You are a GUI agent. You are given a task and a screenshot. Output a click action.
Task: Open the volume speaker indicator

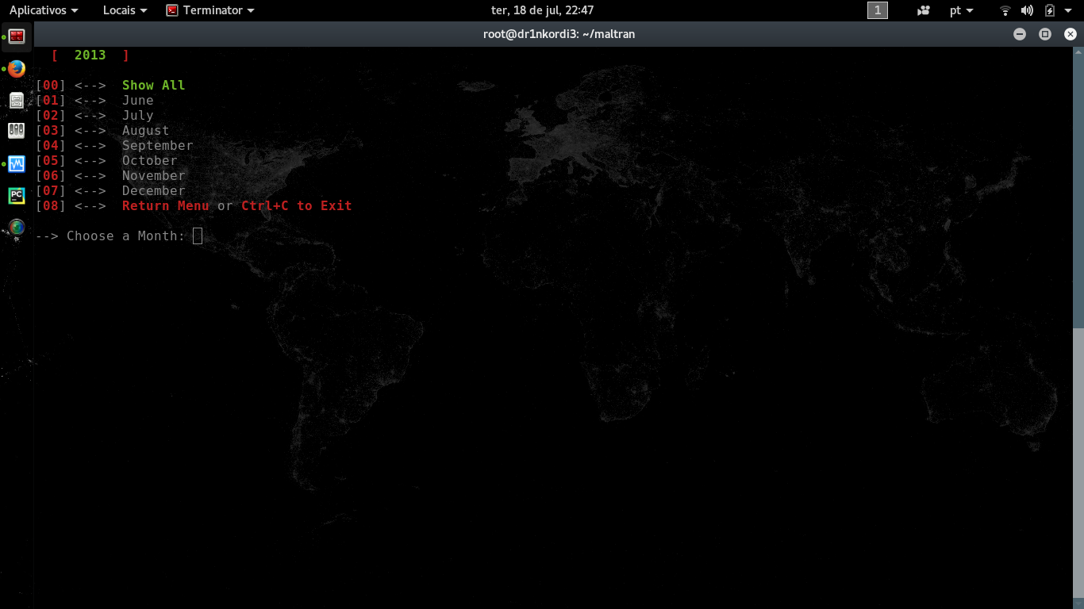click(1027, 10)
